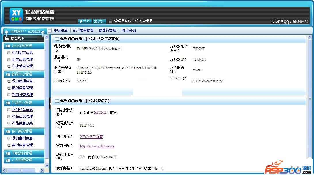Collapse 客户案例管理 section header
Viewport: 314px width, 175px height.
coord(24,131)
